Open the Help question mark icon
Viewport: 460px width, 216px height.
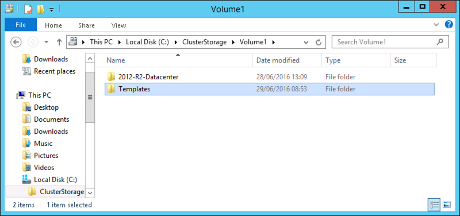pos(449,24)
